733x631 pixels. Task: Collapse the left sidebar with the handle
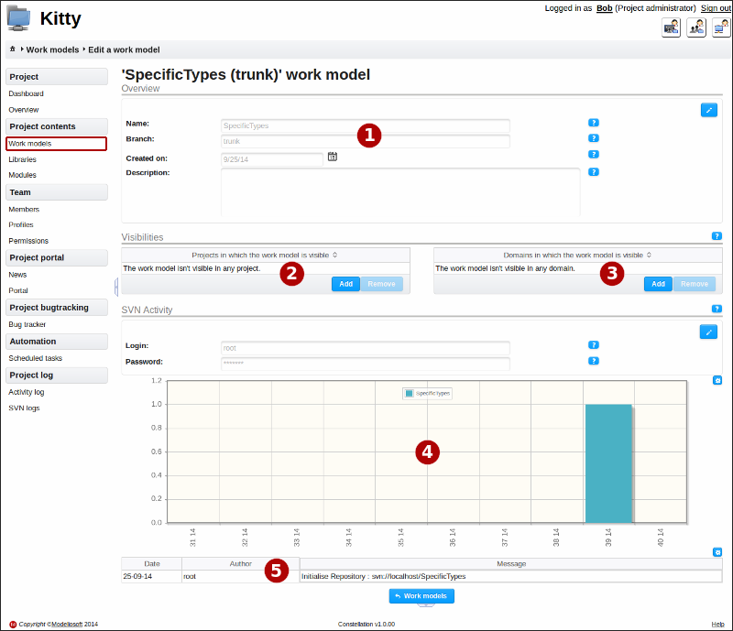pyautogui.click(x=116, y=287)
